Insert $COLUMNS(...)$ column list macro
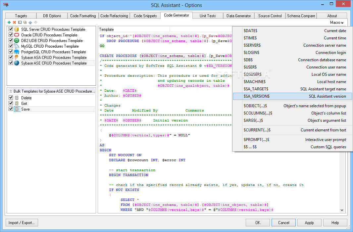353x232 pixels. click(x=292, y=113)
